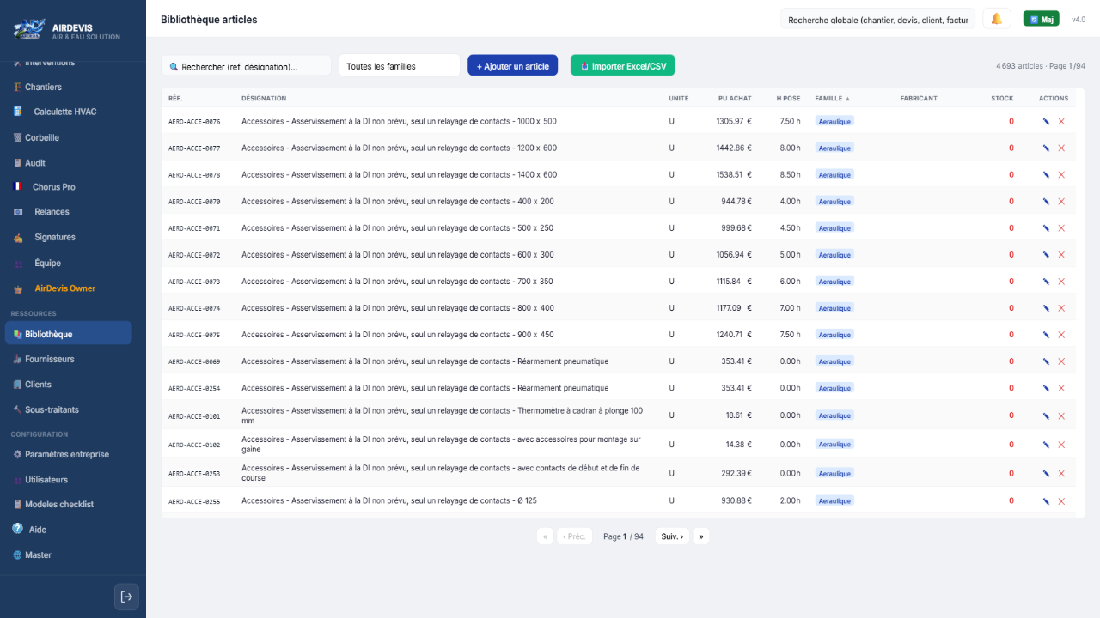Click price 1305.97 € cell
Image resolution: width=1100 pixels, height=618 pixels.
[734, 121]
